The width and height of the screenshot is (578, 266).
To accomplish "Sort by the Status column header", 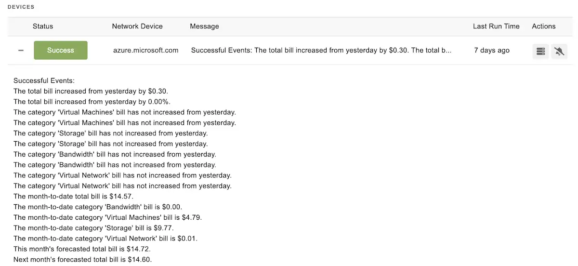I will pos(43,27).
